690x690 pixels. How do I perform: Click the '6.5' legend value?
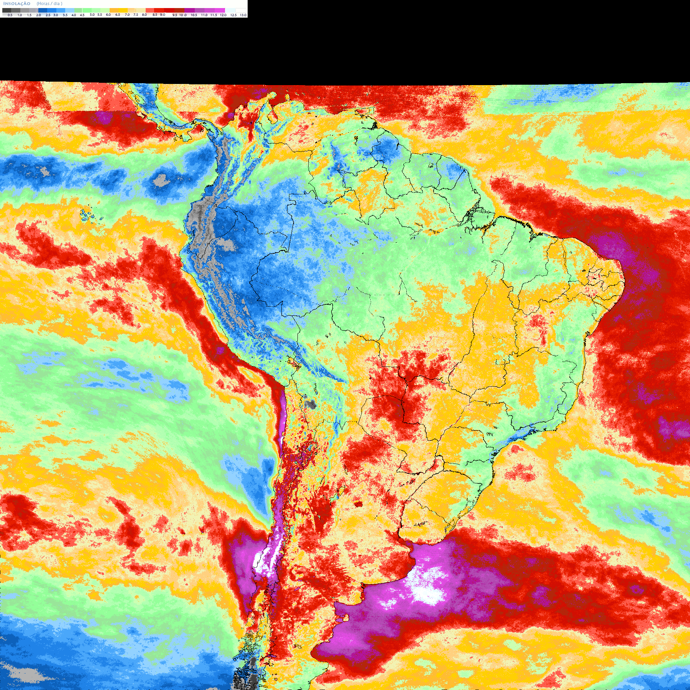coord(118,15)
